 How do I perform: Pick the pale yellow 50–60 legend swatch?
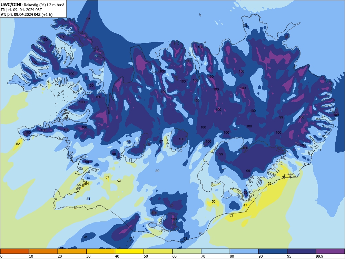pos(158,251)
